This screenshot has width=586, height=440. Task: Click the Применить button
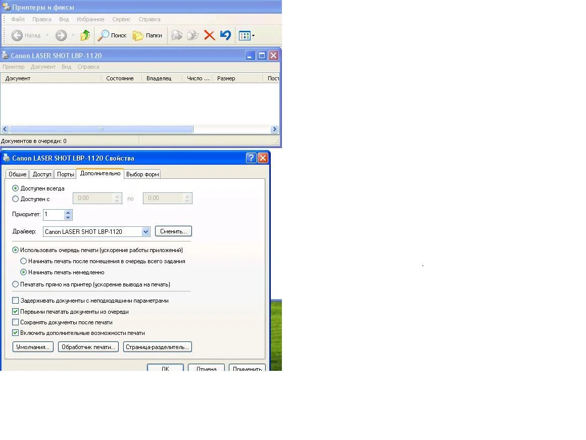[247, 368]
